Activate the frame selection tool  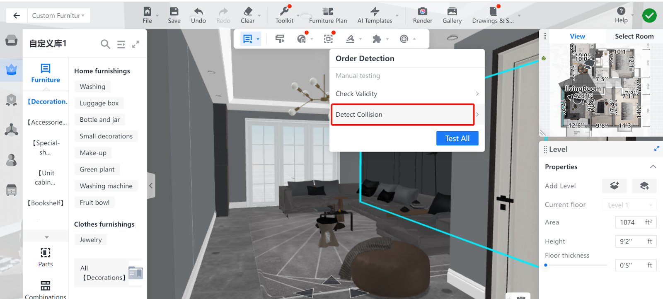[x=328, y=39]
